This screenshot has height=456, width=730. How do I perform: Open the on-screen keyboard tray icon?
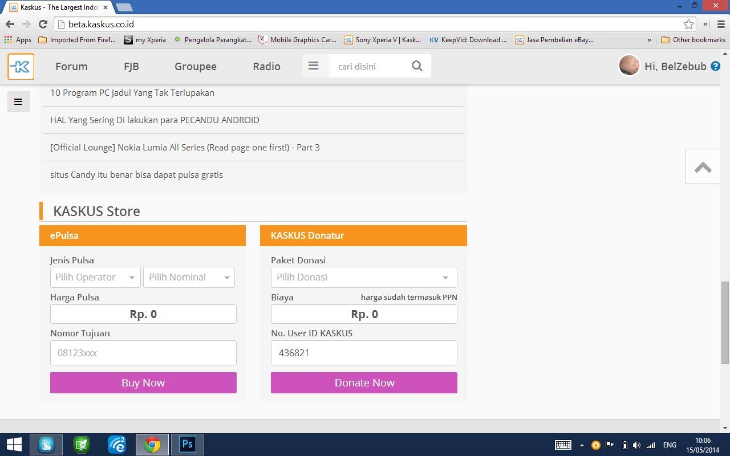(x=563, y=445)
